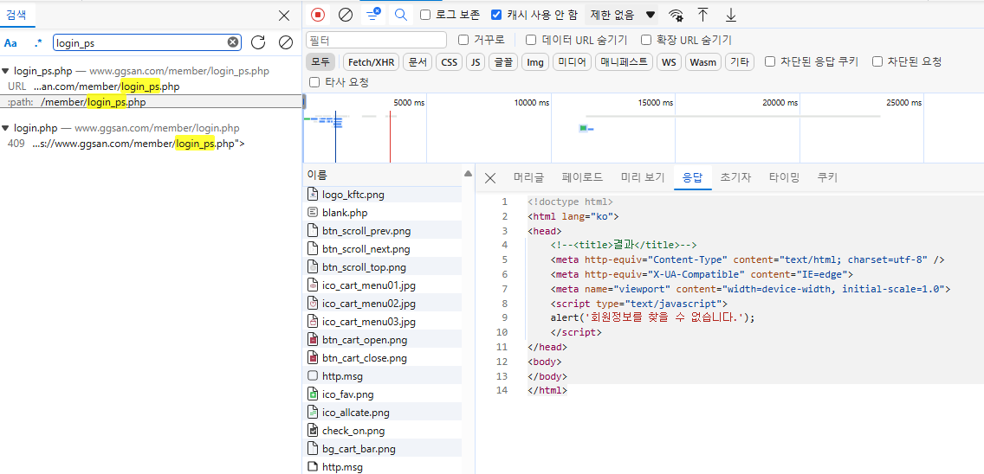Enable 확장 URL 숨기기 checkbox
Image resolution: width=984 pixels, height=474 pixels.
tap(646, 40)
